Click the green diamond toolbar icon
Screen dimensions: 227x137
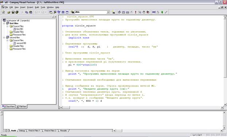pyautogui.click(x=162, y=12)
